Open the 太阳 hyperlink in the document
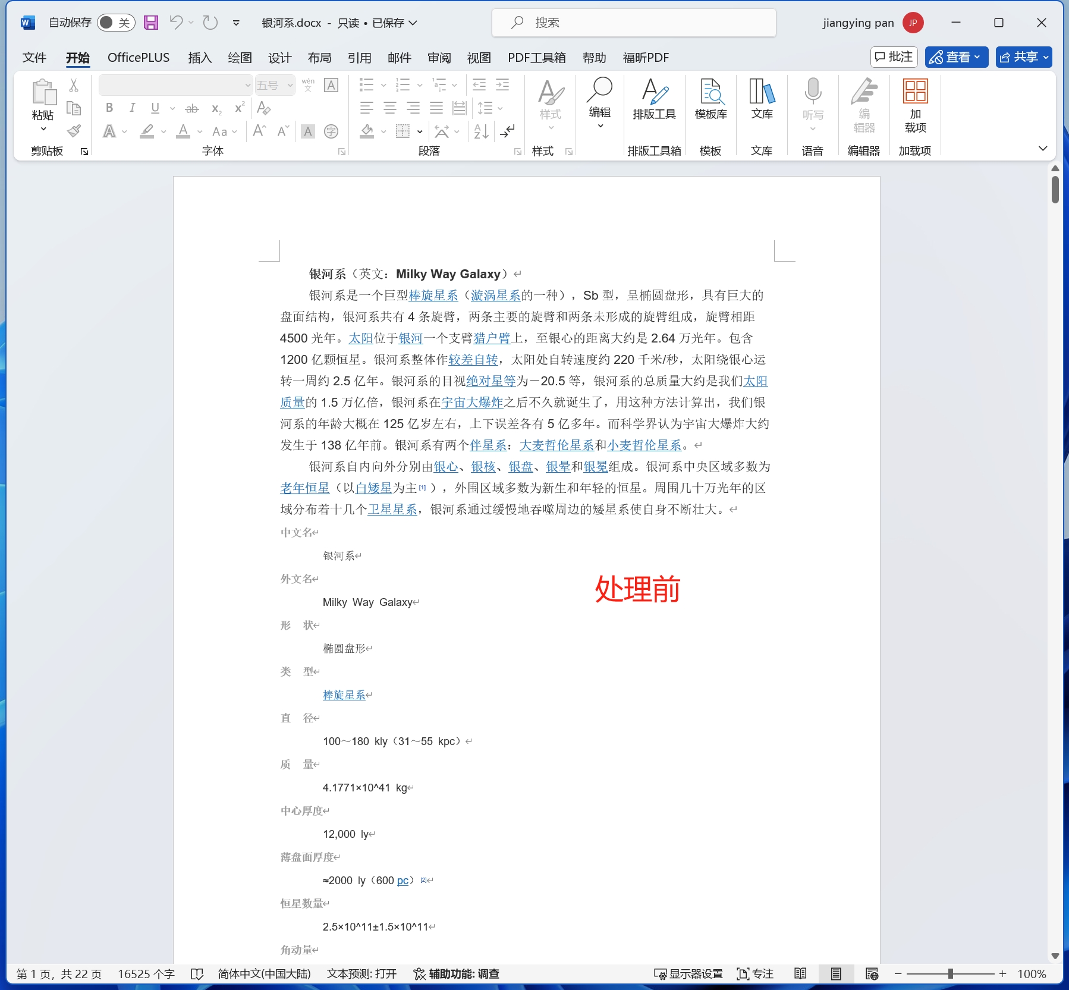The image size is (1069, 990). pyautogui.click(x=360, y=338)
